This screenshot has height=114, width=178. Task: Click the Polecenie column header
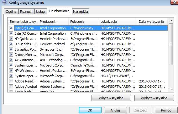[x=84, y=22]
